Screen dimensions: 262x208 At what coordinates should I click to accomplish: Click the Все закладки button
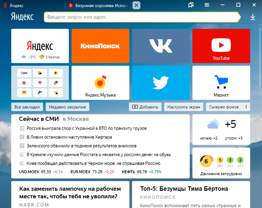tap(27, 107)
